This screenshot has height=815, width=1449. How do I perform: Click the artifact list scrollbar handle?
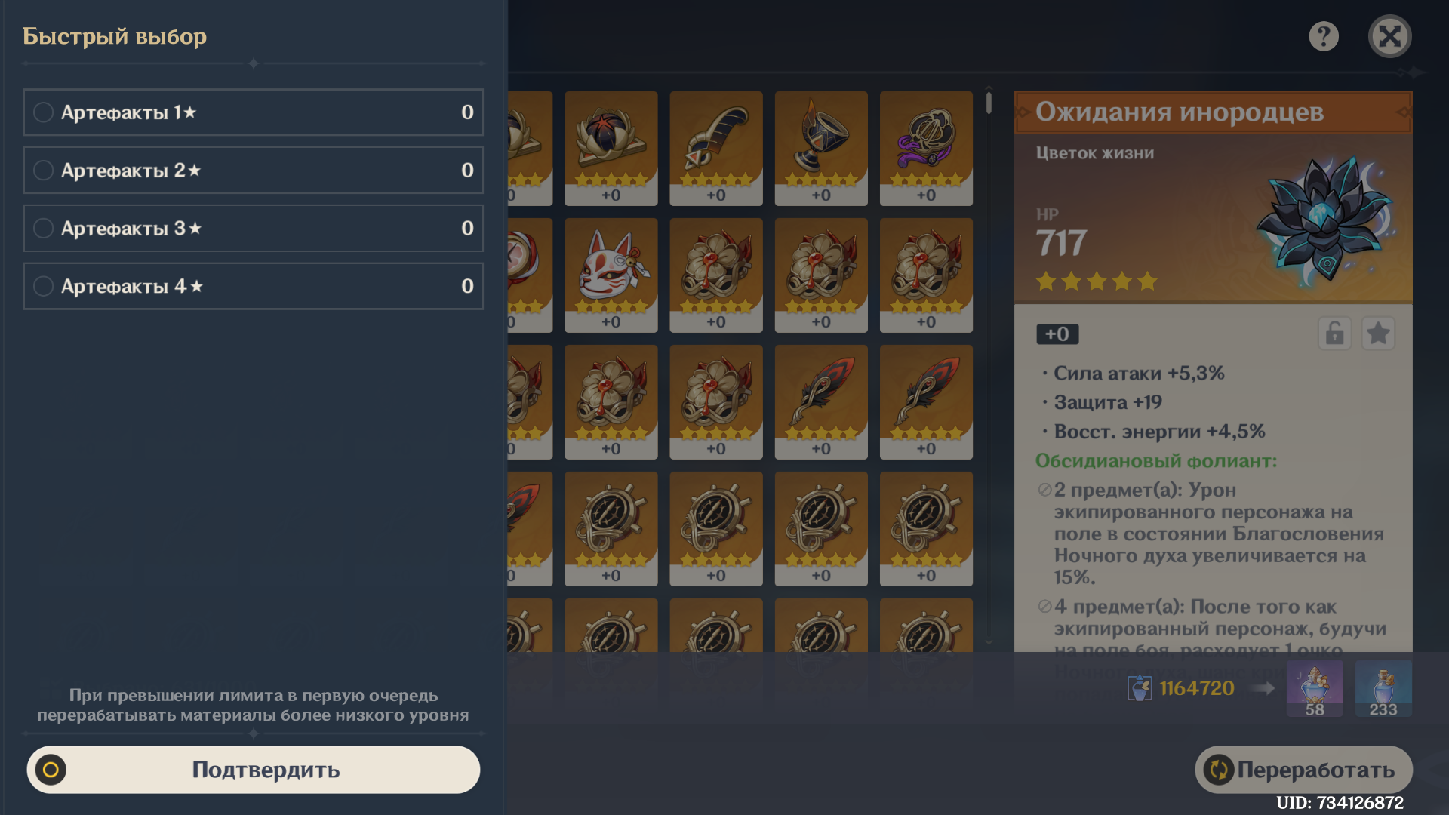tap(989, 103)
